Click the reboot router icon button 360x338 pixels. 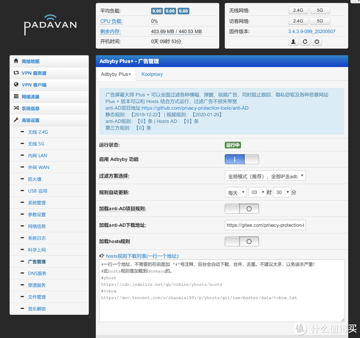[305, 42]
